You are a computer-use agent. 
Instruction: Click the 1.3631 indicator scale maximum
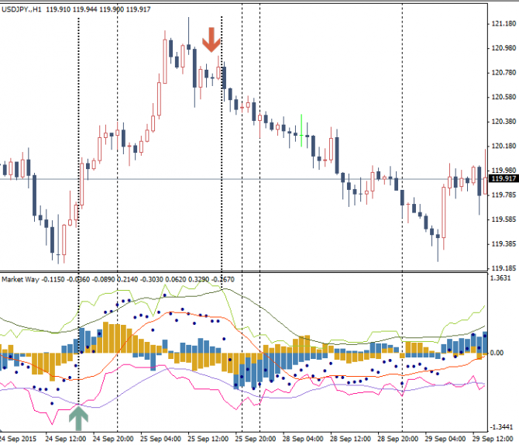[x=504, y=278]
